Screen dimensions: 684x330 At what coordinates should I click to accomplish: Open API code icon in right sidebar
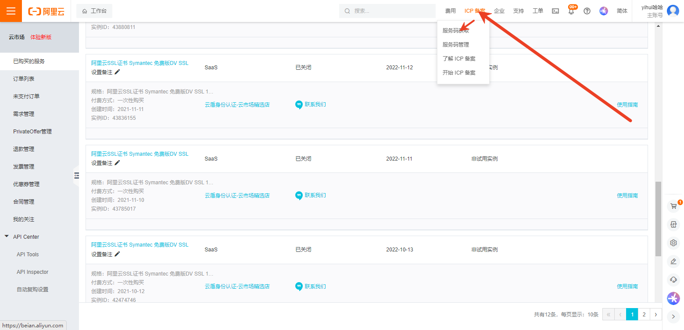(673, 224)
